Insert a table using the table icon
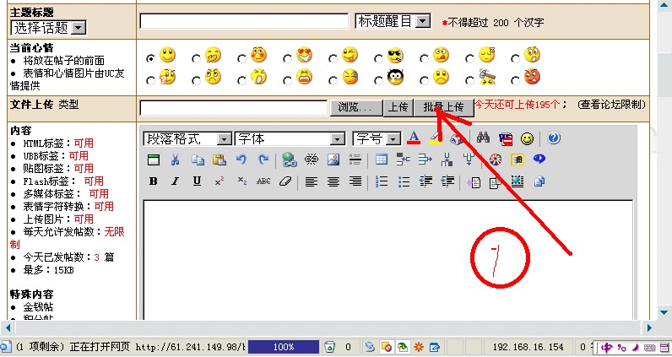This screenshot has height=357, width=672. [x=381, y=160]
